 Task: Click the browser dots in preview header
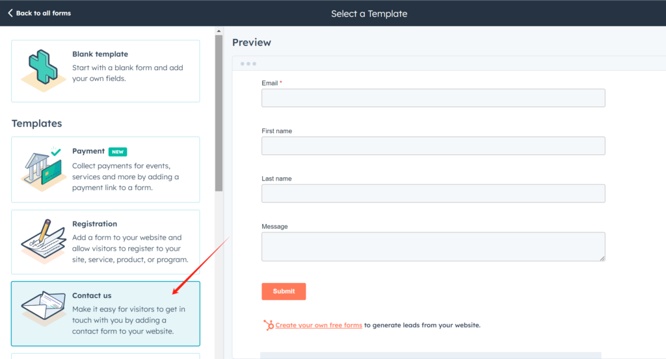(248, 64)
